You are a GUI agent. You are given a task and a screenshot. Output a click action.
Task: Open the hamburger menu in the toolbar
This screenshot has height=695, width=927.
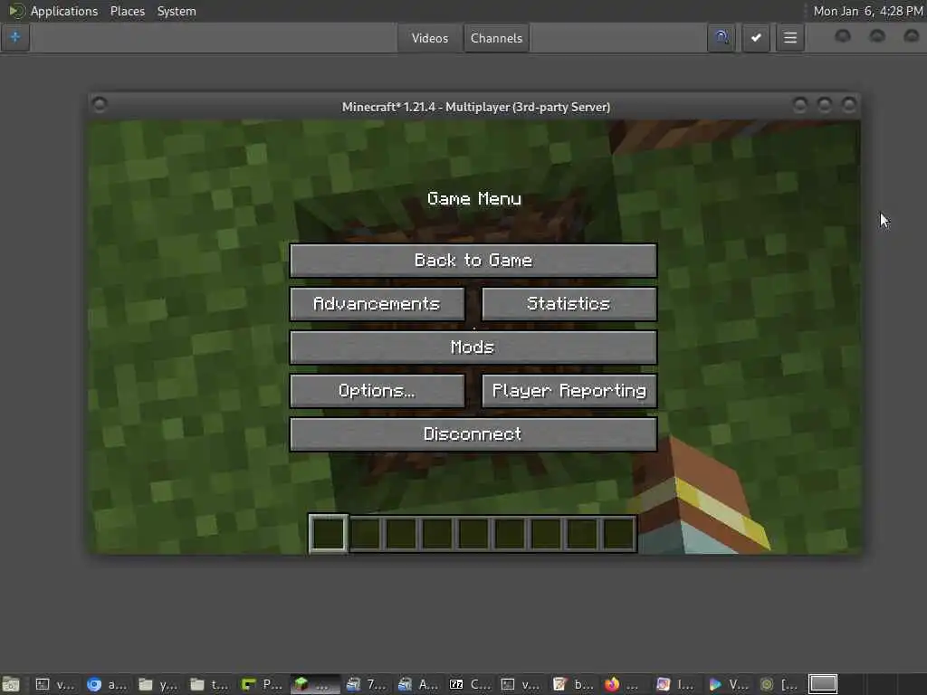tap(789, 38)
